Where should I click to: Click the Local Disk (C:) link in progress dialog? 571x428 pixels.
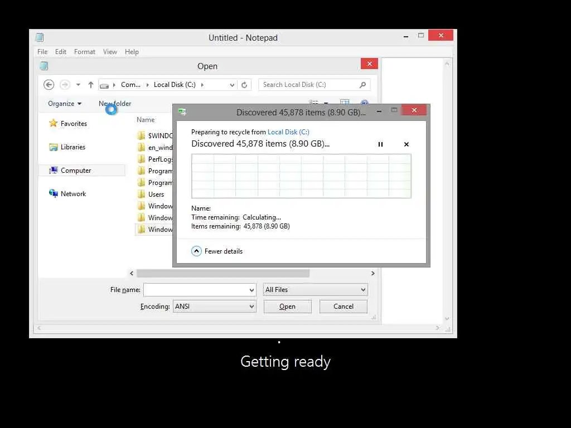(x=288, y=132)
